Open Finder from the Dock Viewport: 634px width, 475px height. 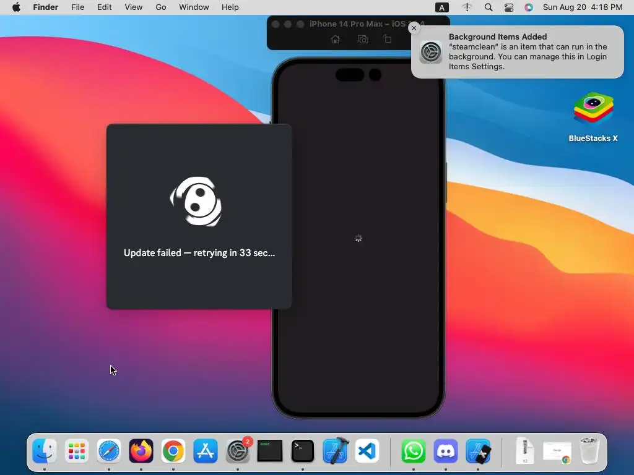pyautogui.click(x=44, y=451)
